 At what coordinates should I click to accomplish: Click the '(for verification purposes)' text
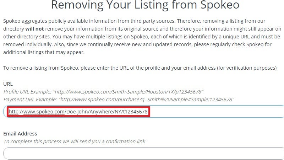[x=247, y=68]
